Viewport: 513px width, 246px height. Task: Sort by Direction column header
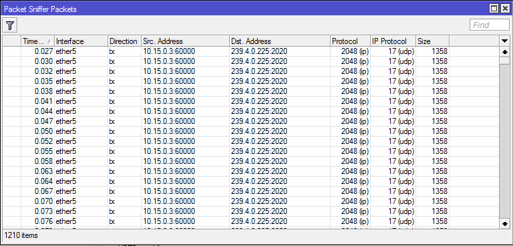click(x=125, y=41)
